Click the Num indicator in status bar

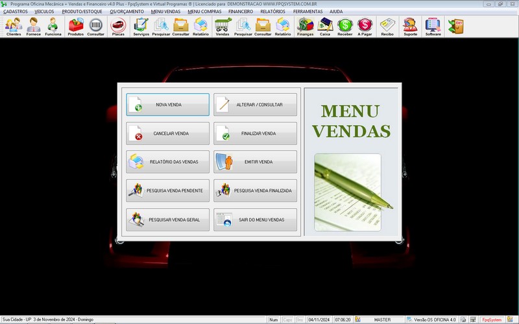(273, 319)
